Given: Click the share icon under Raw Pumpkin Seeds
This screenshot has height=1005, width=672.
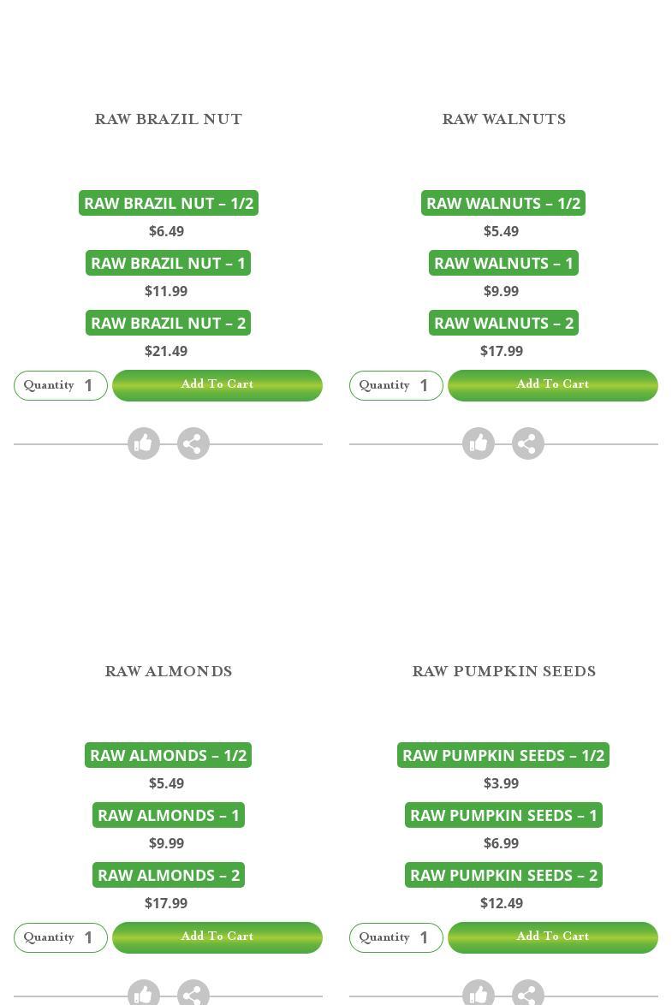Looking at the screenshot, I should 528,995.
